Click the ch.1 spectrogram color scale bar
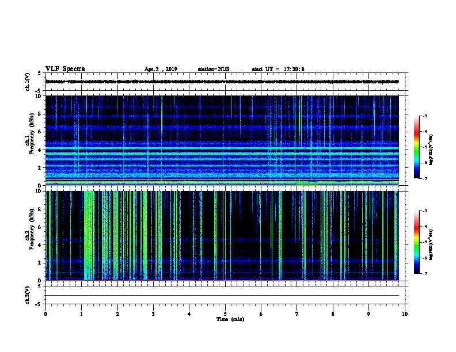The height and width of the screenshot is (352, 456). [417, 147]
